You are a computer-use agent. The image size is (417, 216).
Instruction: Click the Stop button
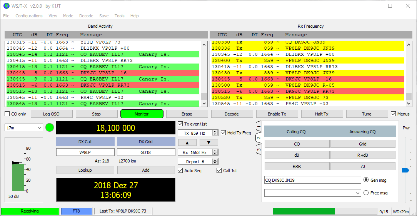pyautogui.click(x=97, y=114)
